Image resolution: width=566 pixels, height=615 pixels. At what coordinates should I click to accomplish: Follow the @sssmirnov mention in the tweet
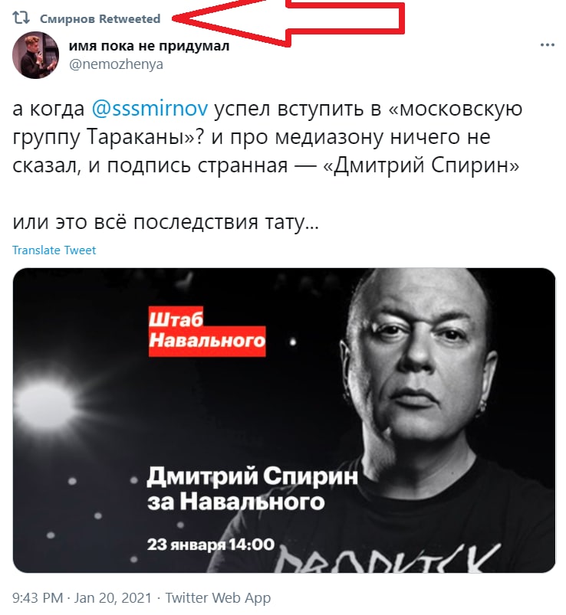[150, 109]
